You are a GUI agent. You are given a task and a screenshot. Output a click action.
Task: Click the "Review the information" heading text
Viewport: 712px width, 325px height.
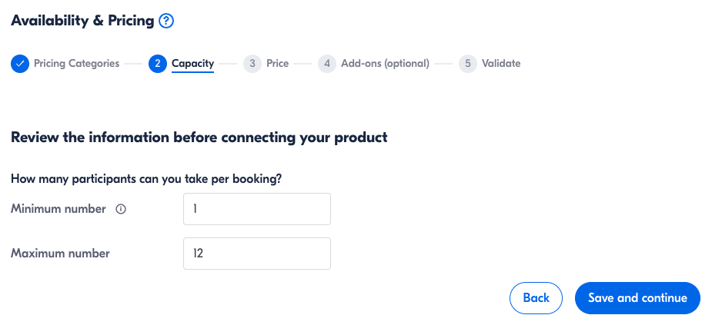click(x=199, y=138)
